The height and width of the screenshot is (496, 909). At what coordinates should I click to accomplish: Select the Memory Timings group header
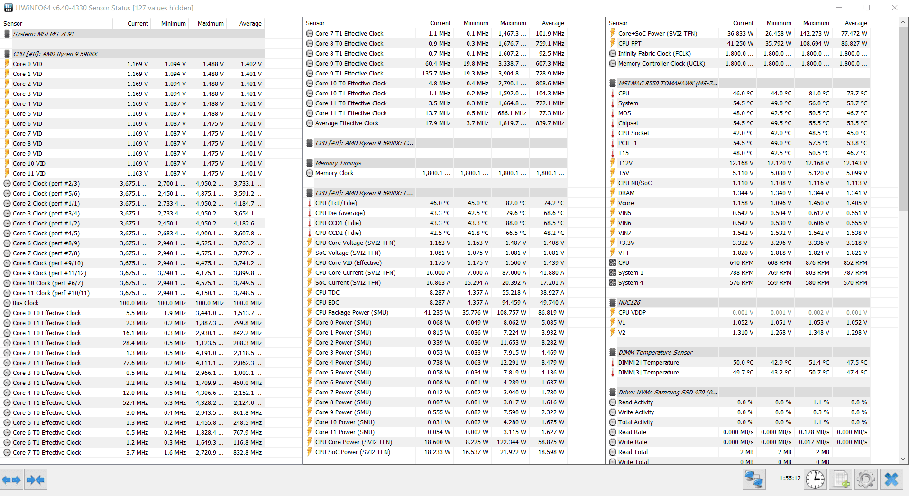[436, 163]
